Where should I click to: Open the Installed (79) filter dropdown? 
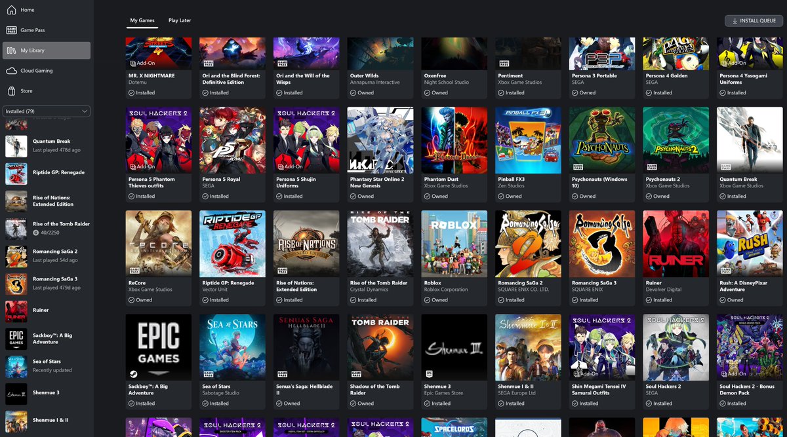(x=47, y=111)
